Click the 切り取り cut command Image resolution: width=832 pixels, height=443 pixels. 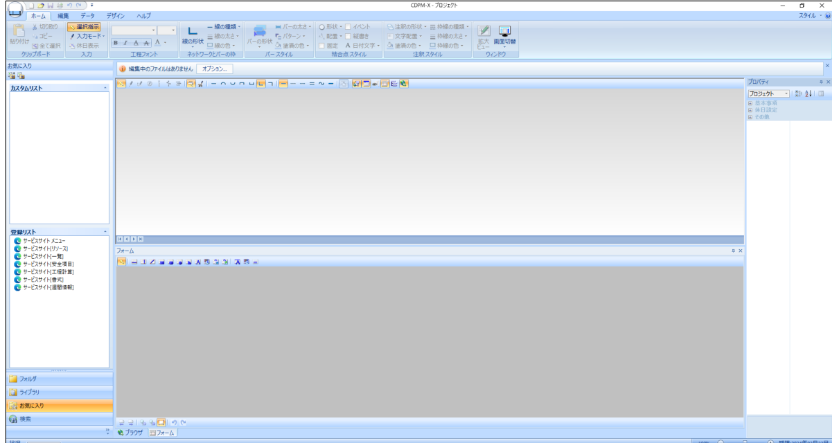pos(46,26)
